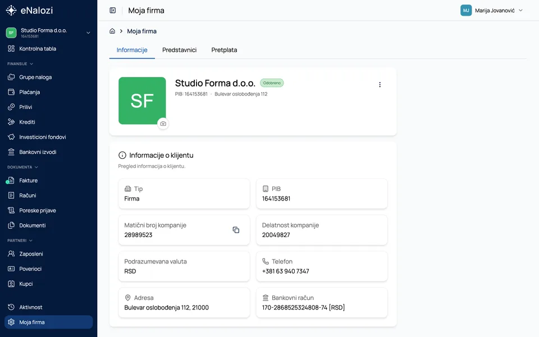Screen dimensions: 539x337
Task: Click the Investicioni fondovi piggy-bank icon
Action: 11,137
